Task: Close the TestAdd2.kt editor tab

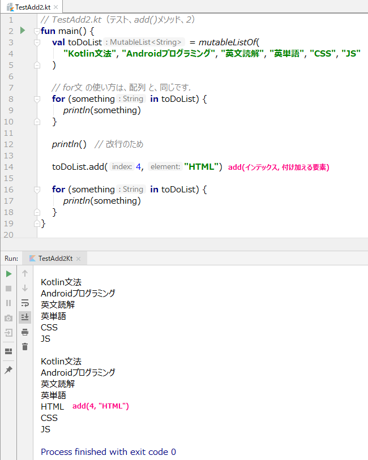Action: tap(55, 7)
